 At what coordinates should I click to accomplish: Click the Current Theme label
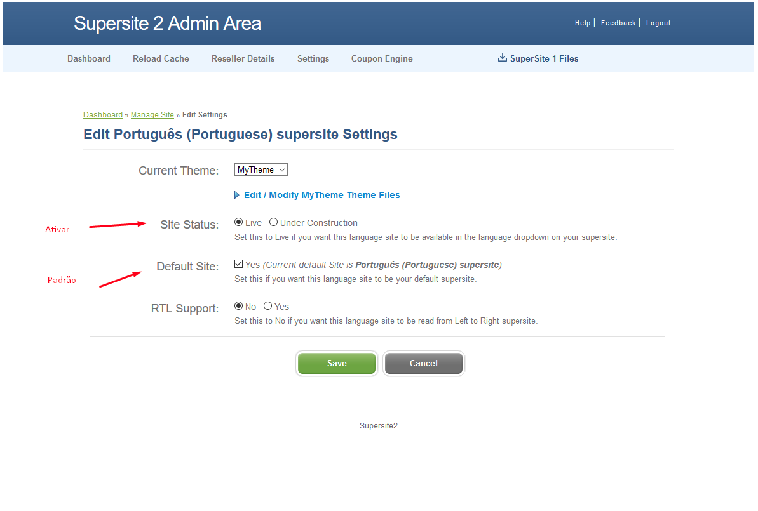tap(179, 171)
